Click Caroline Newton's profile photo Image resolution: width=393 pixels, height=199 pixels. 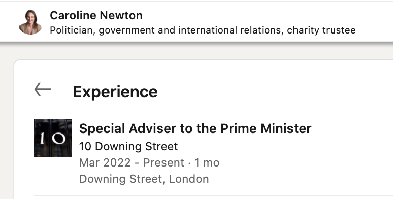[x=30, y=22]
